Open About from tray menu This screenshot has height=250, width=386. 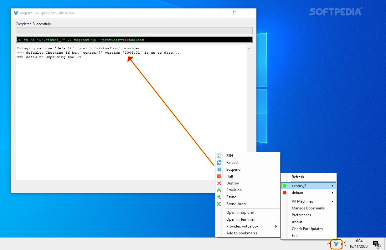(x=308, y=222)
